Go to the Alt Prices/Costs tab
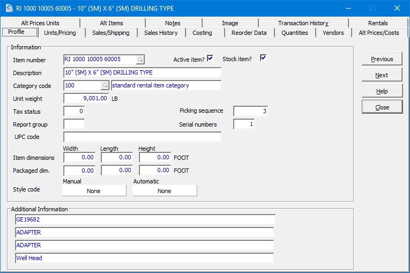This screenshot has width=410, height=273. pos(379,33)
